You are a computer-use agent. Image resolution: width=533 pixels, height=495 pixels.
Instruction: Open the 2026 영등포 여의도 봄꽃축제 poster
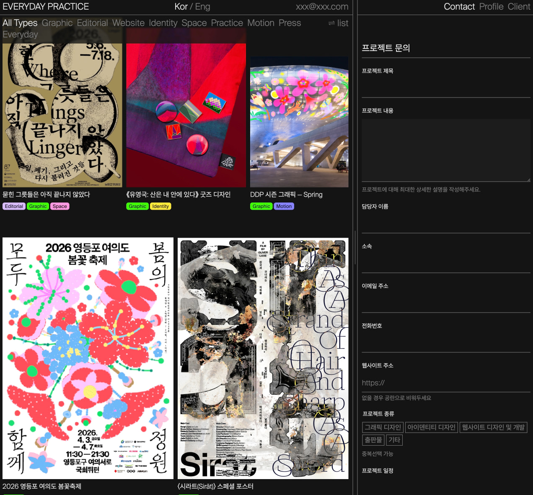click(x=88, y=358)
